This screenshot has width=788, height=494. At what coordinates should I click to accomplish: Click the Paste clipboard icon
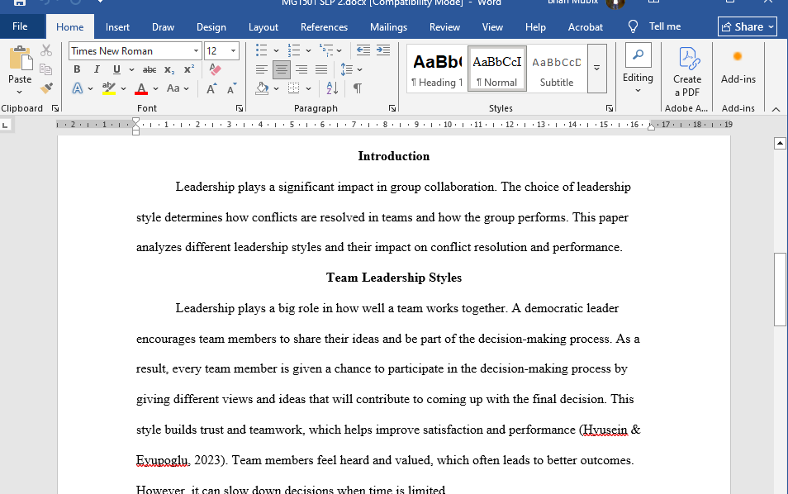[x=20, y=59]
